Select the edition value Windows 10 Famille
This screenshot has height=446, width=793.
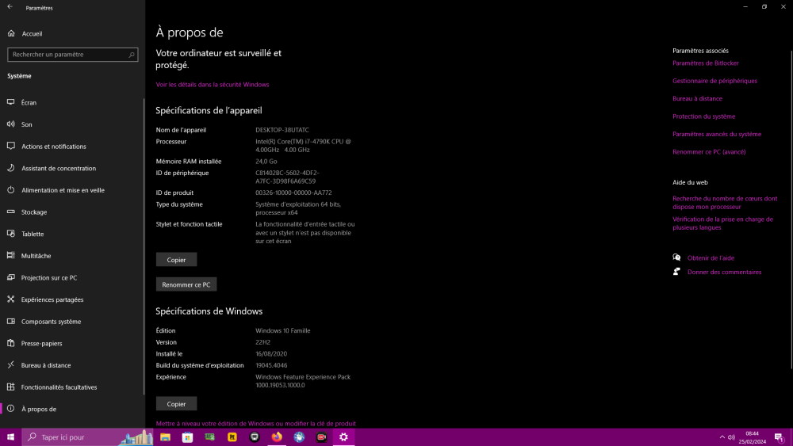click(x=283, y=331)
